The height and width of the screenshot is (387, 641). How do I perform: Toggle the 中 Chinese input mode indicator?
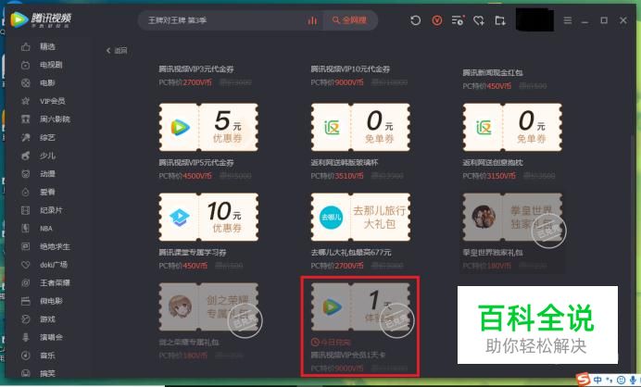pos(597,380)
